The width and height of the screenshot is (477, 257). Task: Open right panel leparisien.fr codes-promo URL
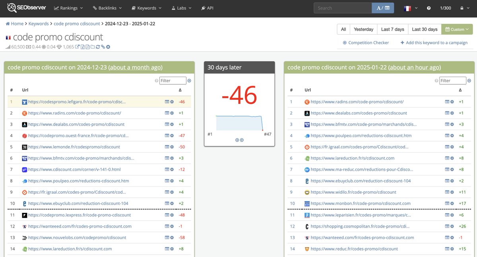(x=361, y=215)
